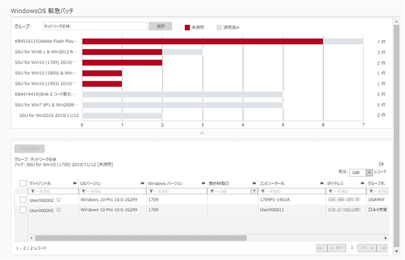The image size is (405, 260).
Task: Click info icon next to User000002
Action: point(59,200)
